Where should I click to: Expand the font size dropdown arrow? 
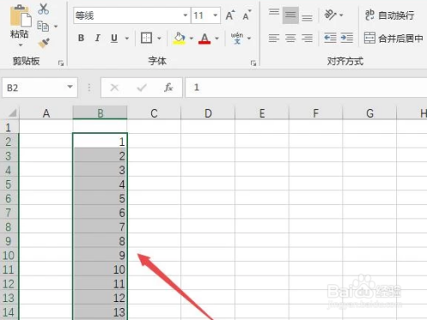tap(216, 15)
